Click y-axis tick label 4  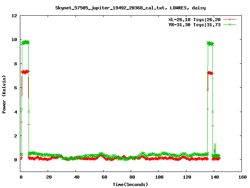(x=16, y=112)
